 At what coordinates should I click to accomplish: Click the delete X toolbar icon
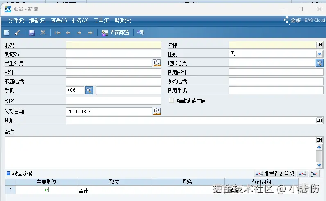coord(43,33)
